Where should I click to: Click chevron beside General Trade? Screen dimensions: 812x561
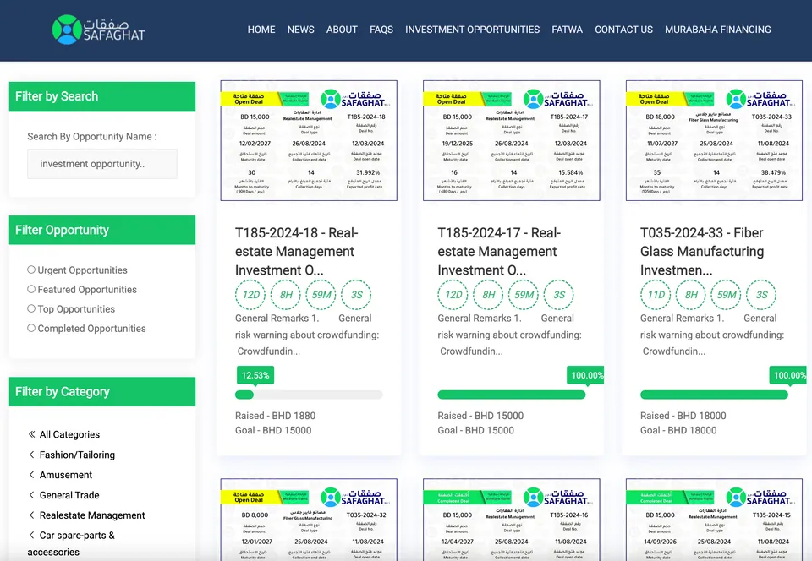tap(31, 495)
